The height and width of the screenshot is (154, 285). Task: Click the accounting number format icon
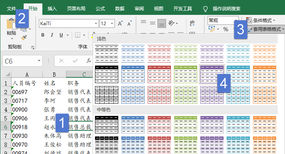[x=212, y=29]
